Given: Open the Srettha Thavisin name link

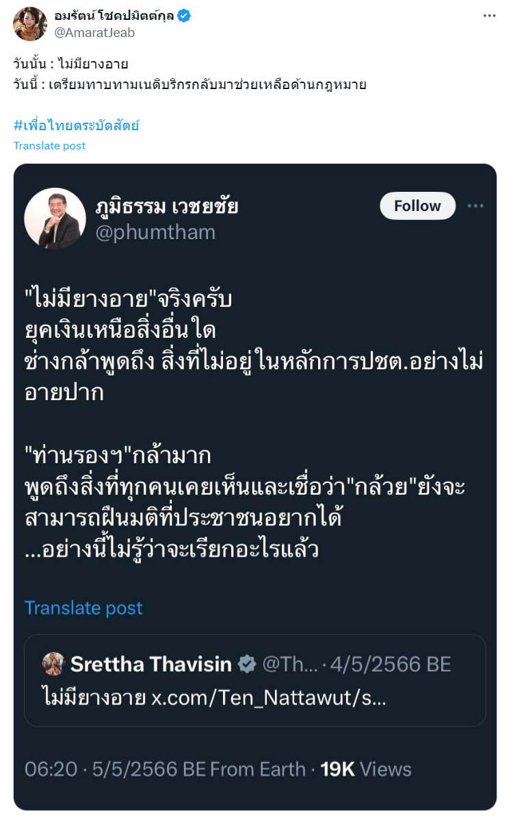Looking at the screenshot, I should click(x=151, y=664).
